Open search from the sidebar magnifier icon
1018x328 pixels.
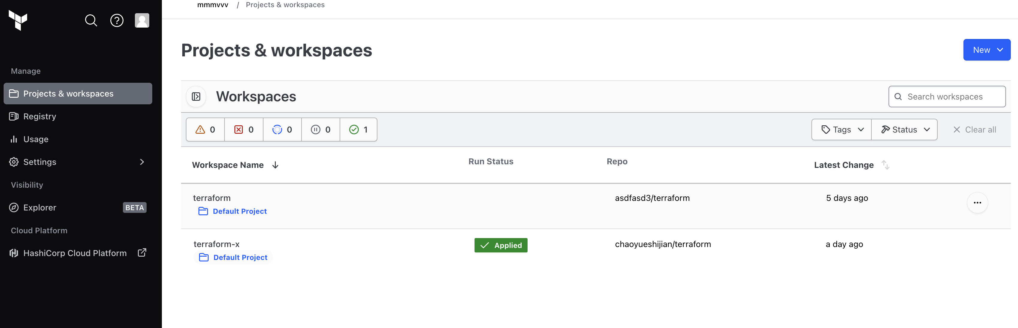91,21
